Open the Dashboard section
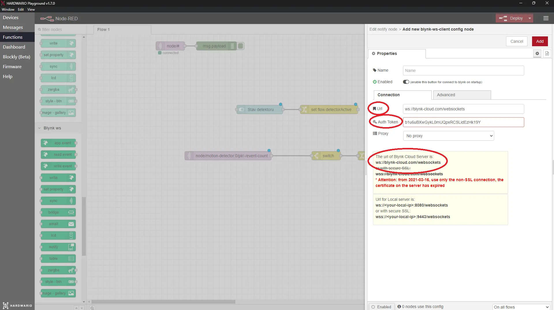554x310 pixels. click(x=17, y=47)
